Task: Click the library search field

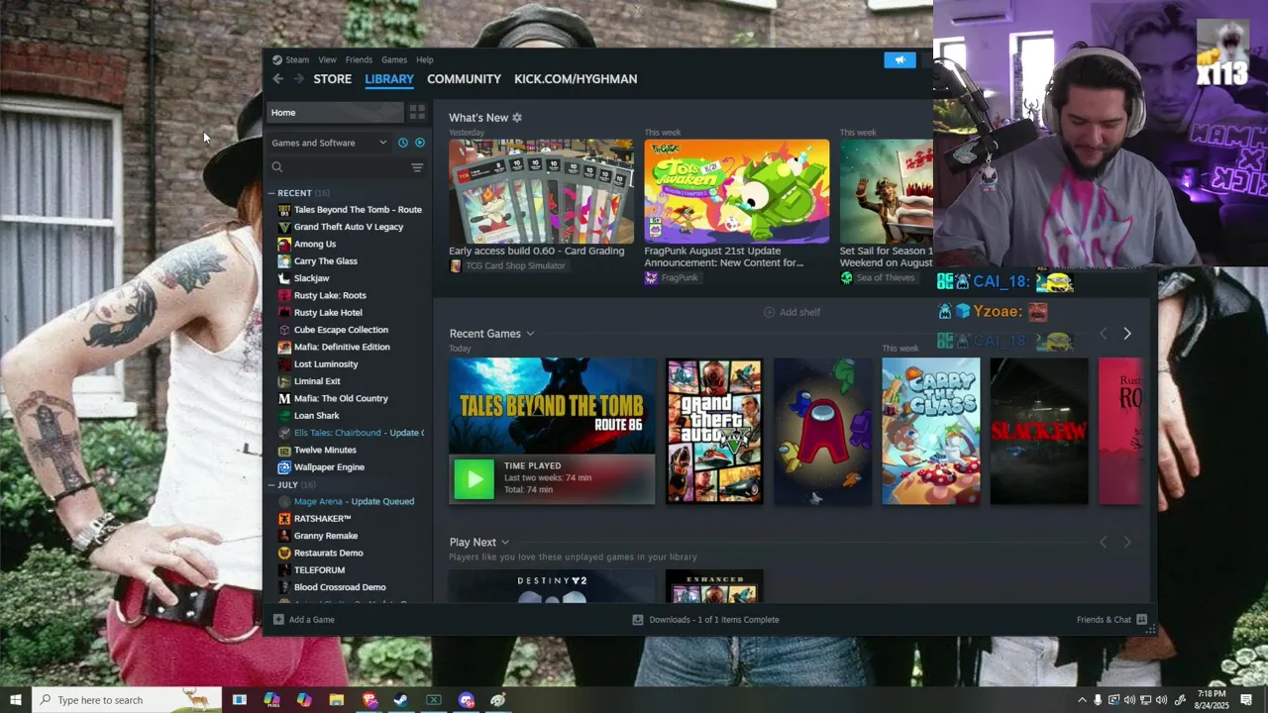Action: click(337, 167)
